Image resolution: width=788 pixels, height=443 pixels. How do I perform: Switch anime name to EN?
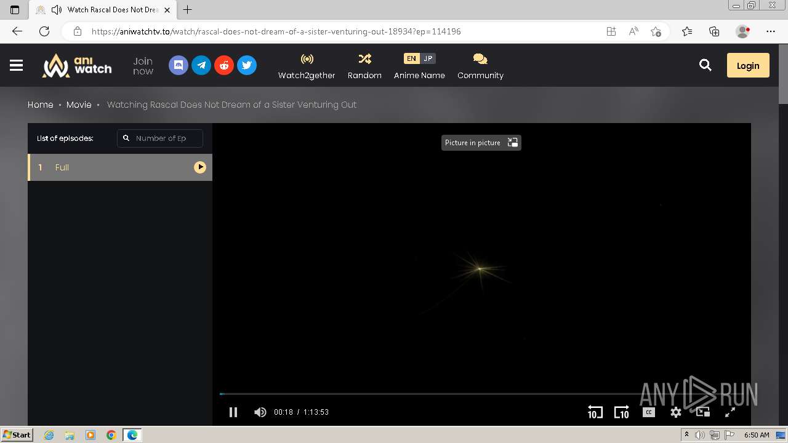click(x=411, y=58)
